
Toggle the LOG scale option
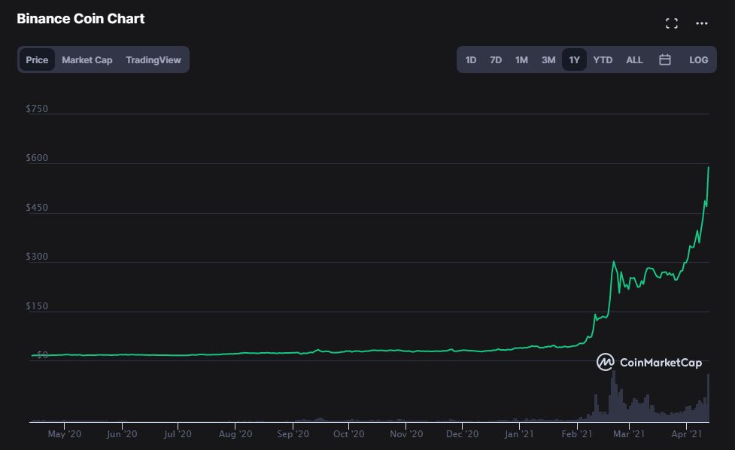coord(698,60)
